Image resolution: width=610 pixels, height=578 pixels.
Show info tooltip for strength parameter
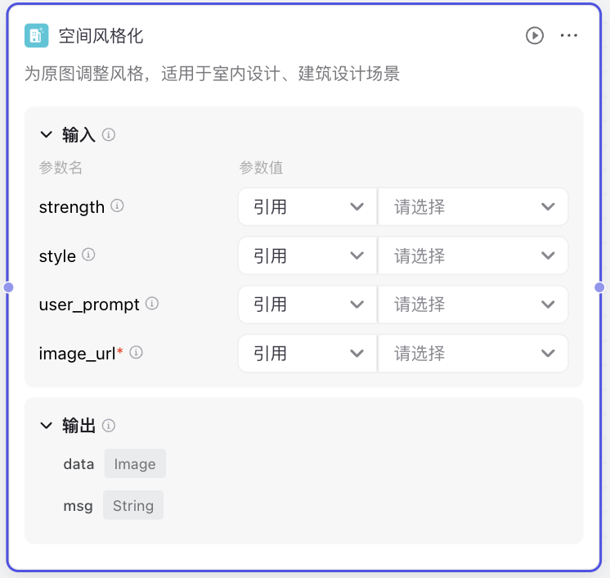[117, 206]
